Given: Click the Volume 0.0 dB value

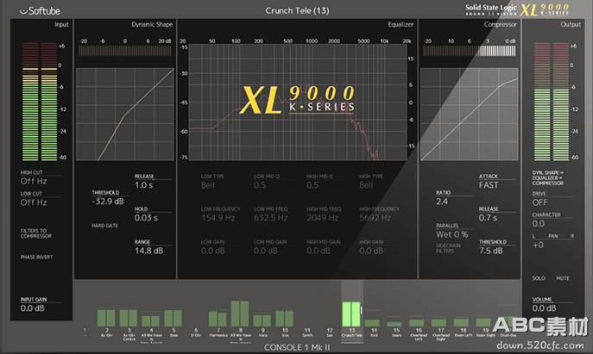Looking at the screenshot, I should click(544, 308).
